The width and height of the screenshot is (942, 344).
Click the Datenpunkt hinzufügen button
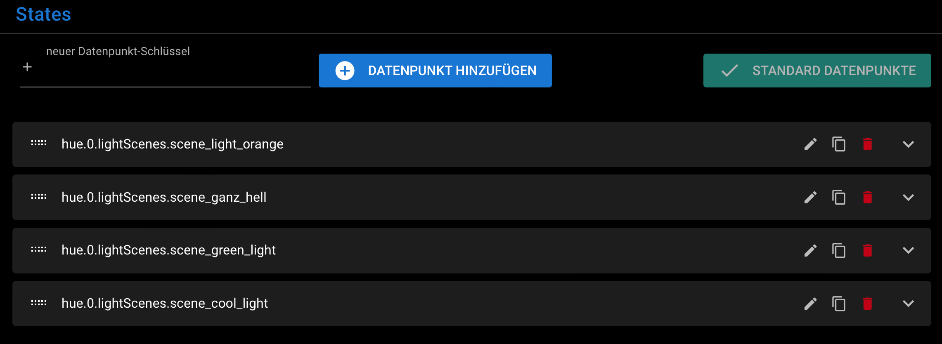435,71
